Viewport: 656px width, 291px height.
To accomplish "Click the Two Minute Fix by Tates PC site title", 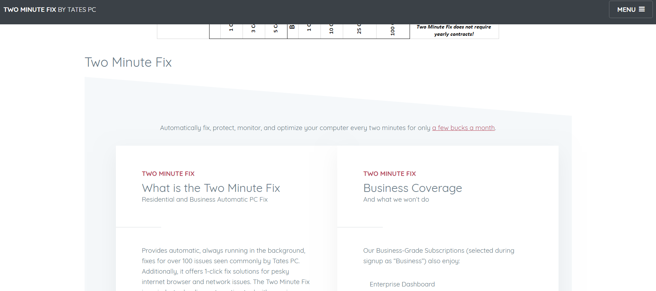I will pyautogui.click(x=50, y=9).
